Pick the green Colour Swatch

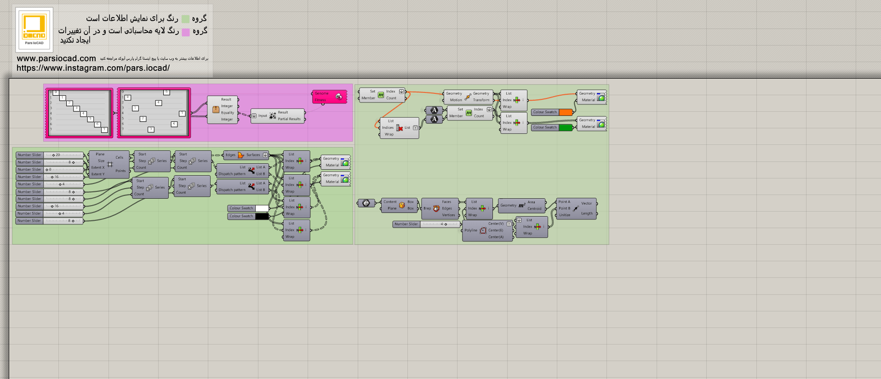(552, 127)
